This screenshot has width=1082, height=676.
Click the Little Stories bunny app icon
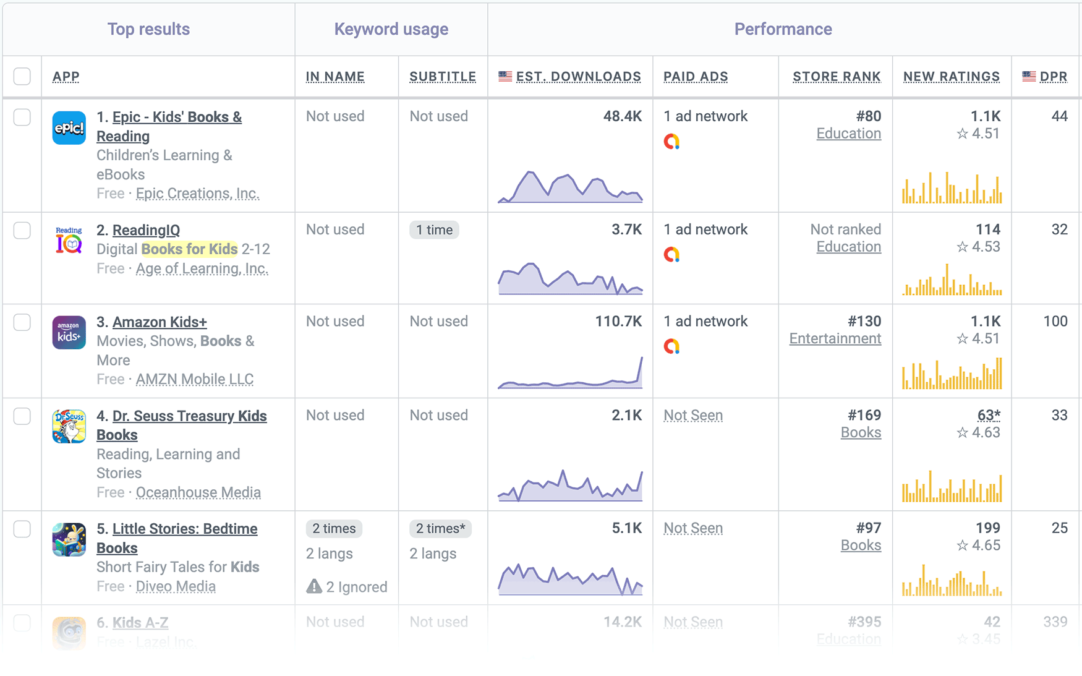tap(69, 539)
